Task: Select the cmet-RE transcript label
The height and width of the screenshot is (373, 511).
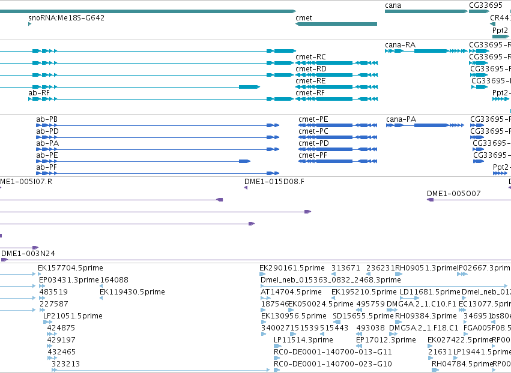Action: pyautogui.click(x=310, y=81)
